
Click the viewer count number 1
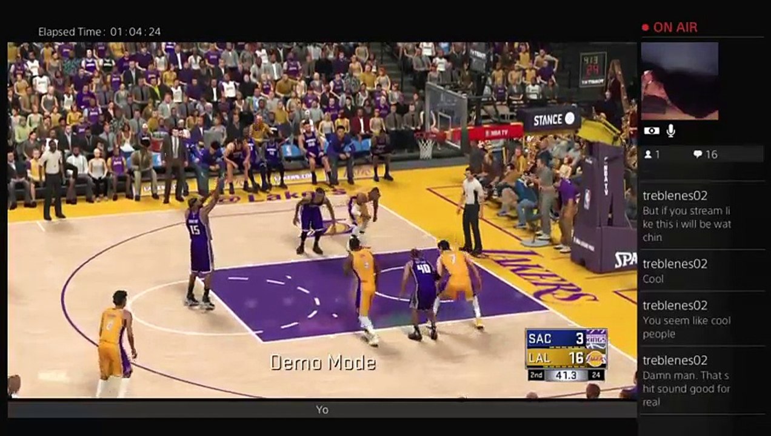[x=659, y=154]
